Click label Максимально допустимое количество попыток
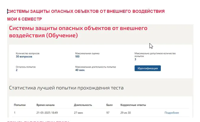The height and width of the screenshot is (122, 200). coord(155,55)
